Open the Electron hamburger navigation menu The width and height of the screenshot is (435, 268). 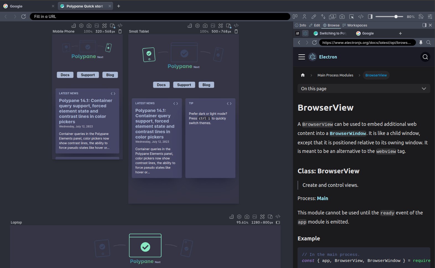coord(302,57)
